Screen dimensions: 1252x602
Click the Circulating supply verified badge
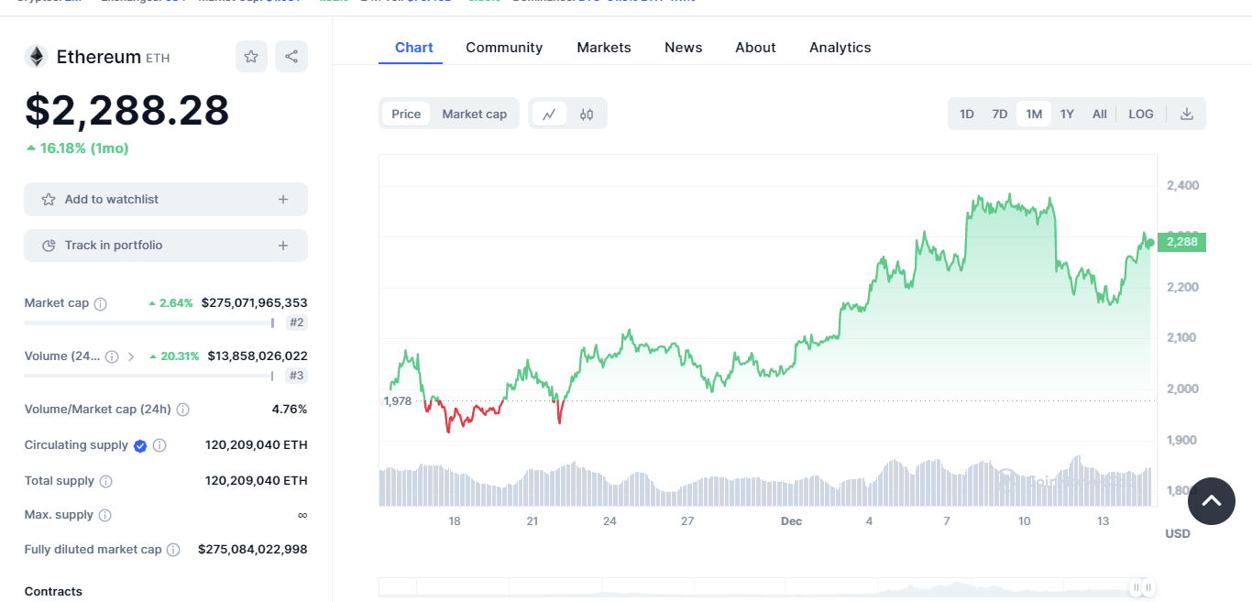(140, 445)
